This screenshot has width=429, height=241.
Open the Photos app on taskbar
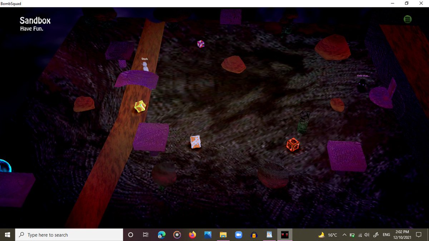[x=208, y=235]
